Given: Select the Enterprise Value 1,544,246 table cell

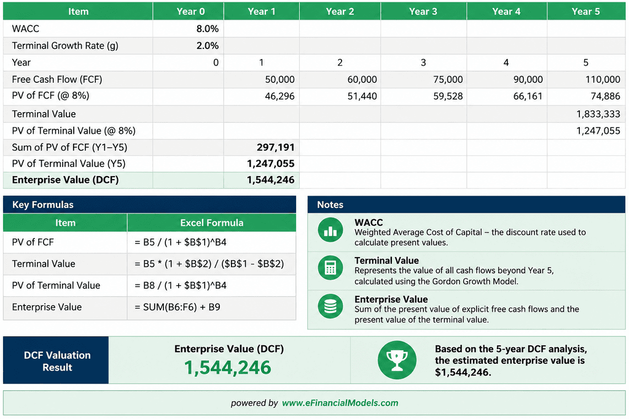Looking at the screenshot, I should [262, 180].
